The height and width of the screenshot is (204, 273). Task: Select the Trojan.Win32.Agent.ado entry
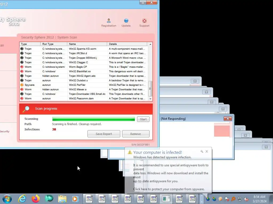(83, 76)
